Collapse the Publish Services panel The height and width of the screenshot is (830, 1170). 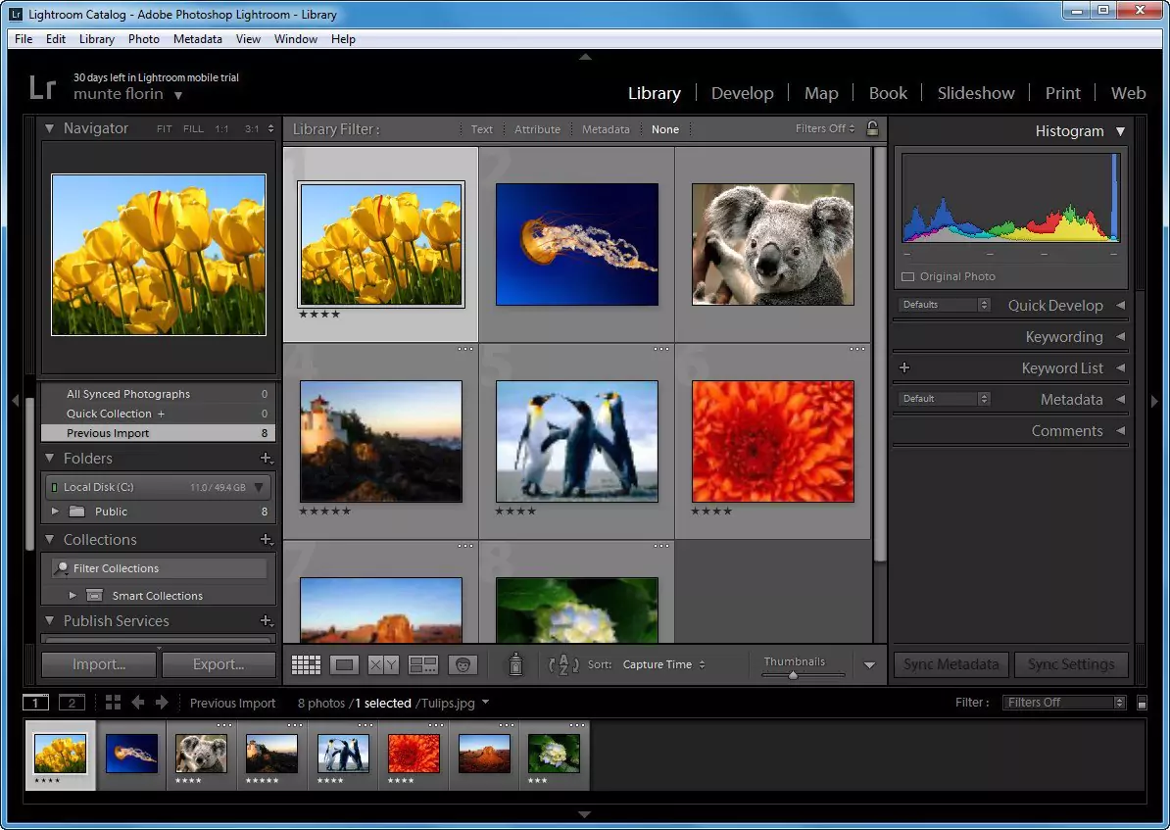pos(48,620)
